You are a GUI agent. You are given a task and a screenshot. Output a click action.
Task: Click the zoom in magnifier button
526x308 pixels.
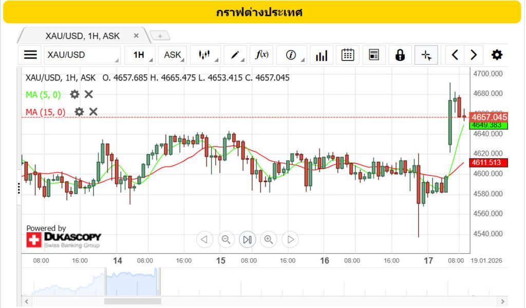(269, 239)
